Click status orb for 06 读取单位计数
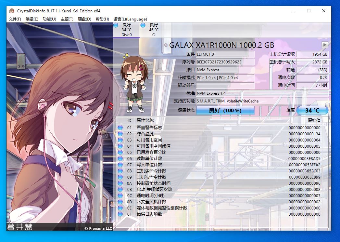Viewport: 340px width, 242px height. (120, 159)
